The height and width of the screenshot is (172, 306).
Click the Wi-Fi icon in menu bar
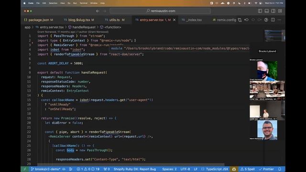pyautogui.click(x=256, y=3)
